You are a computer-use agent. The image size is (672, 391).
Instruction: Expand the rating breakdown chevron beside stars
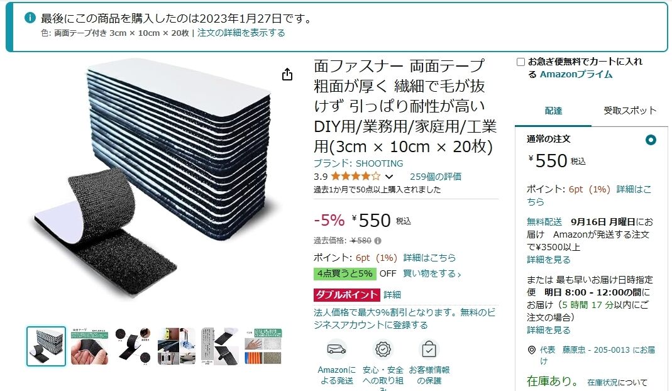(388, 177)
